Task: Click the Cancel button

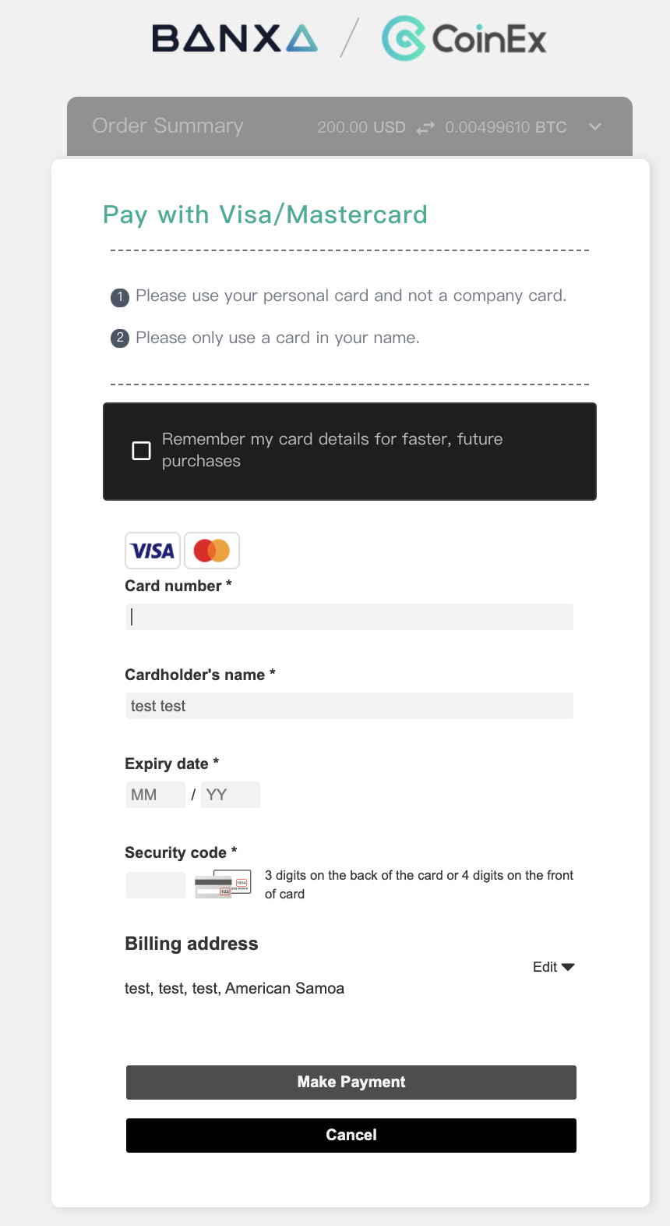Action: point(351,1136)
